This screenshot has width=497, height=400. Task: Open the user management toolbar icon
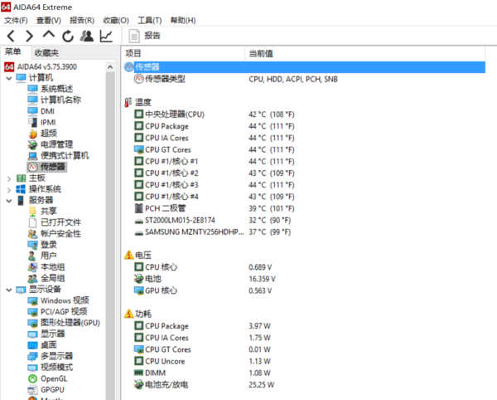86,36
